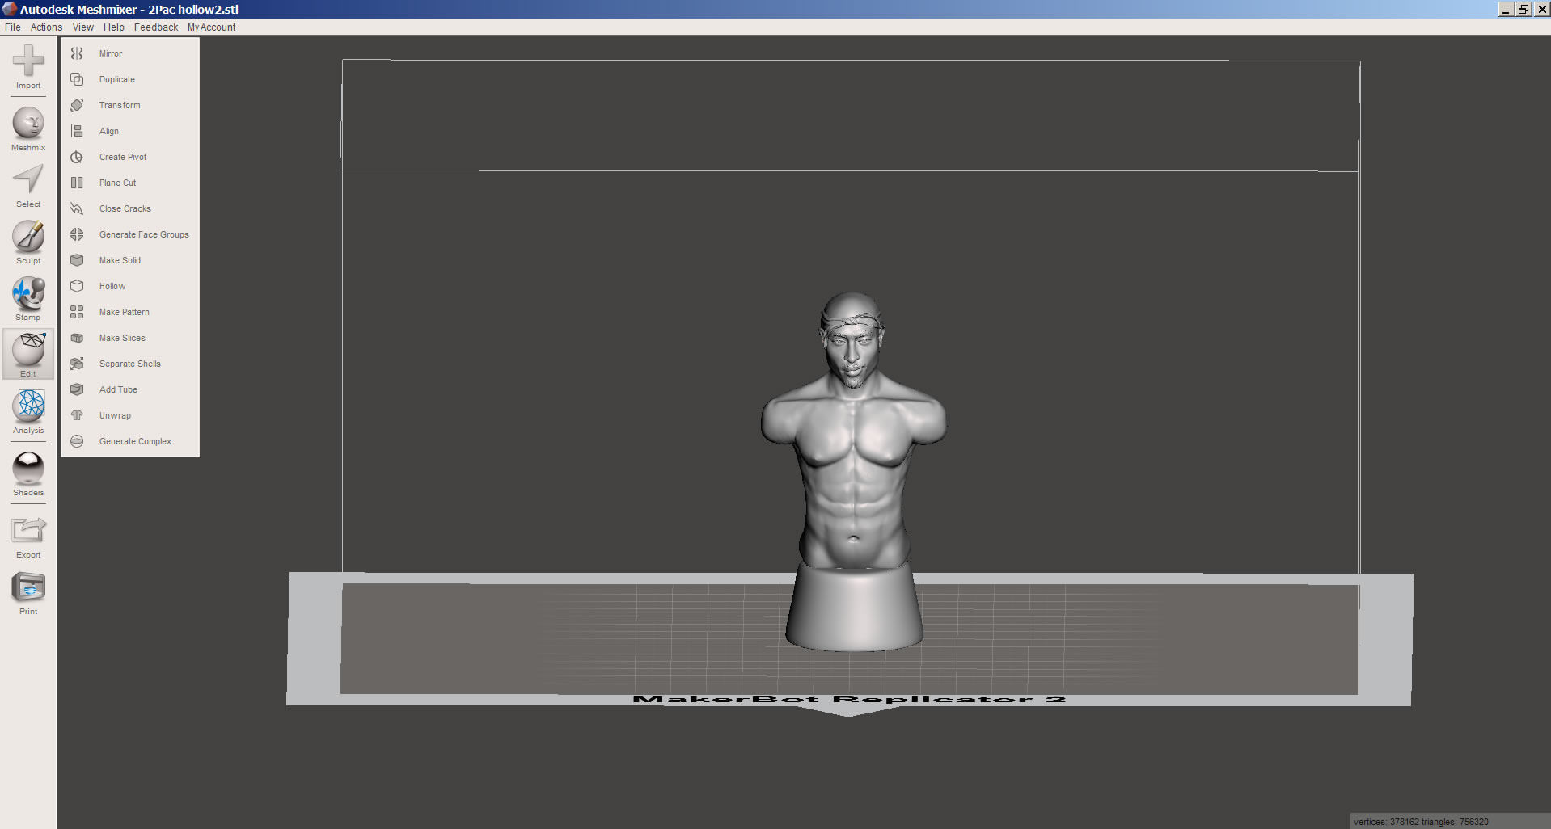
Task: Click the Duplicate icon
Action: coord(77,79)
